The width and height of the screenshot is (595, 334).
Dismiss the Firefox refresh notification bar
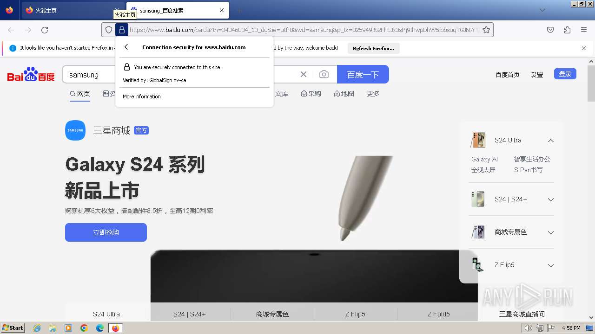(x=584, y=48)
